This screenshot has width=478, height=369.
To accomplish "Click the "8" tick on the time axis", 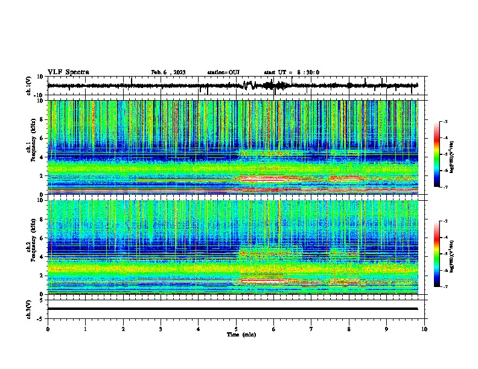I will (349, 329).
